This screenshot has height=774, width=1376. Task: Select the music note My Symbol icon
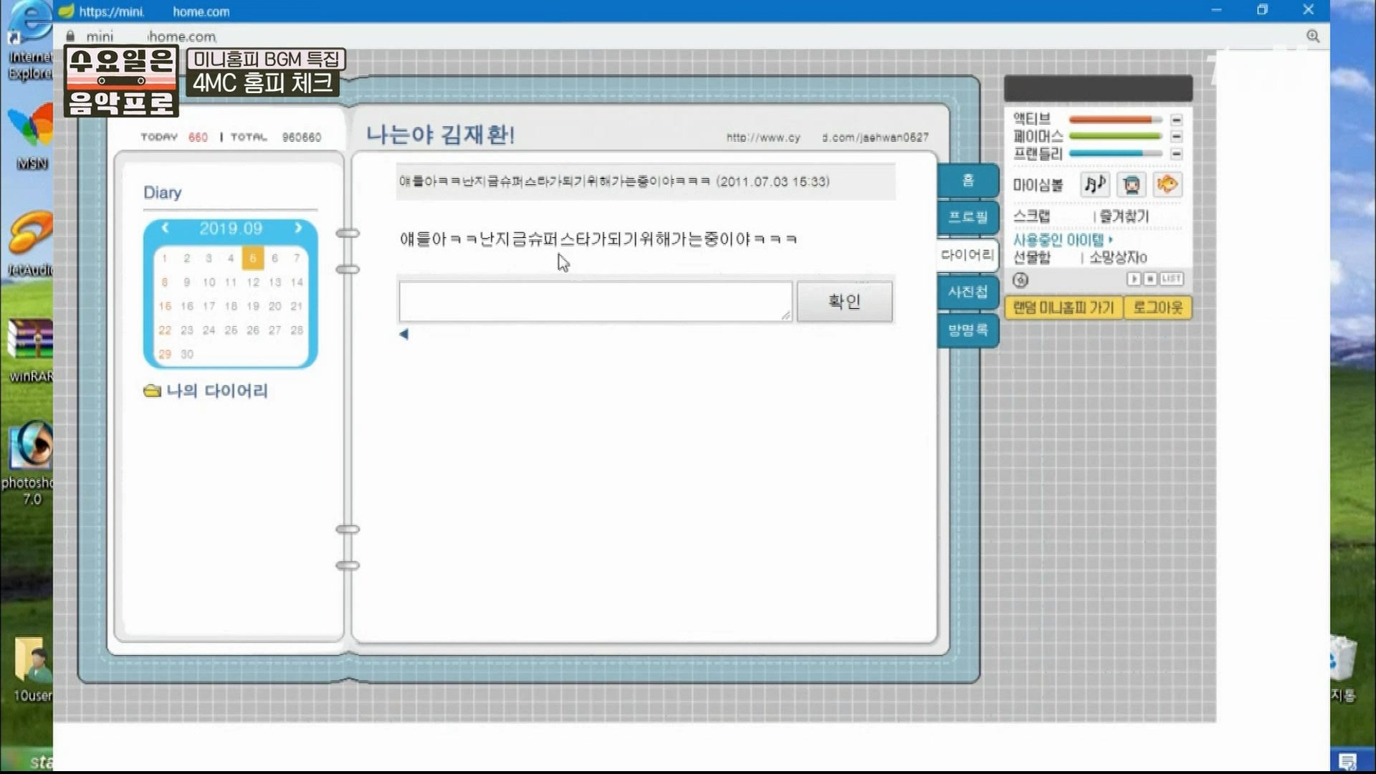1095,184
